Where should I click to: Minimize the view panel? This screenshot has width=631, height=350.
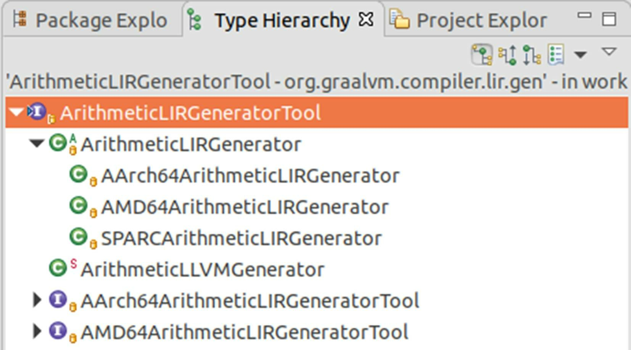click(584, 16)
